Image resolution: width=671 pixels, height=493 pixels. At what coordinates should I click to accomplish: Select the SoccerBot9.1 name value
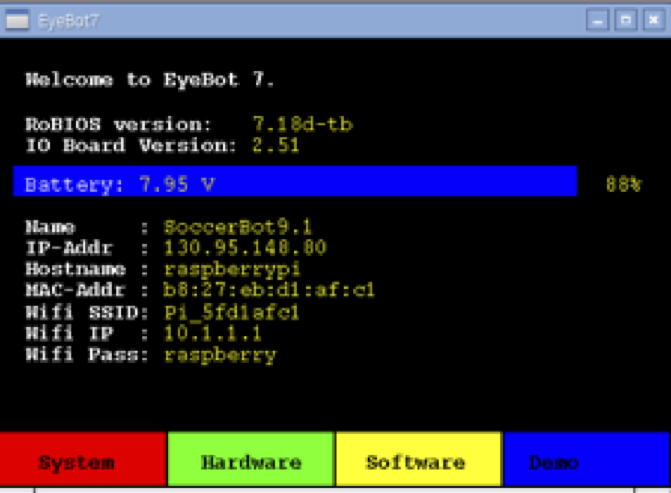click(x=238, y=228)
